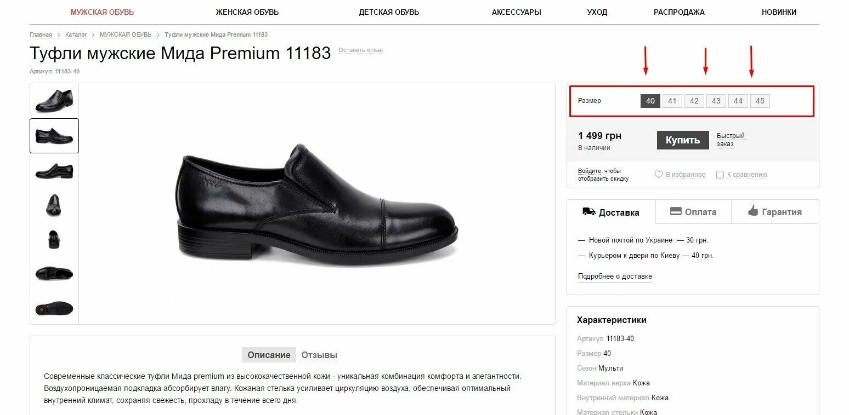Open the Быстрый заказ link
This screenshot has width=849, height=415.
pyautogui.click(x=731, y=140)
